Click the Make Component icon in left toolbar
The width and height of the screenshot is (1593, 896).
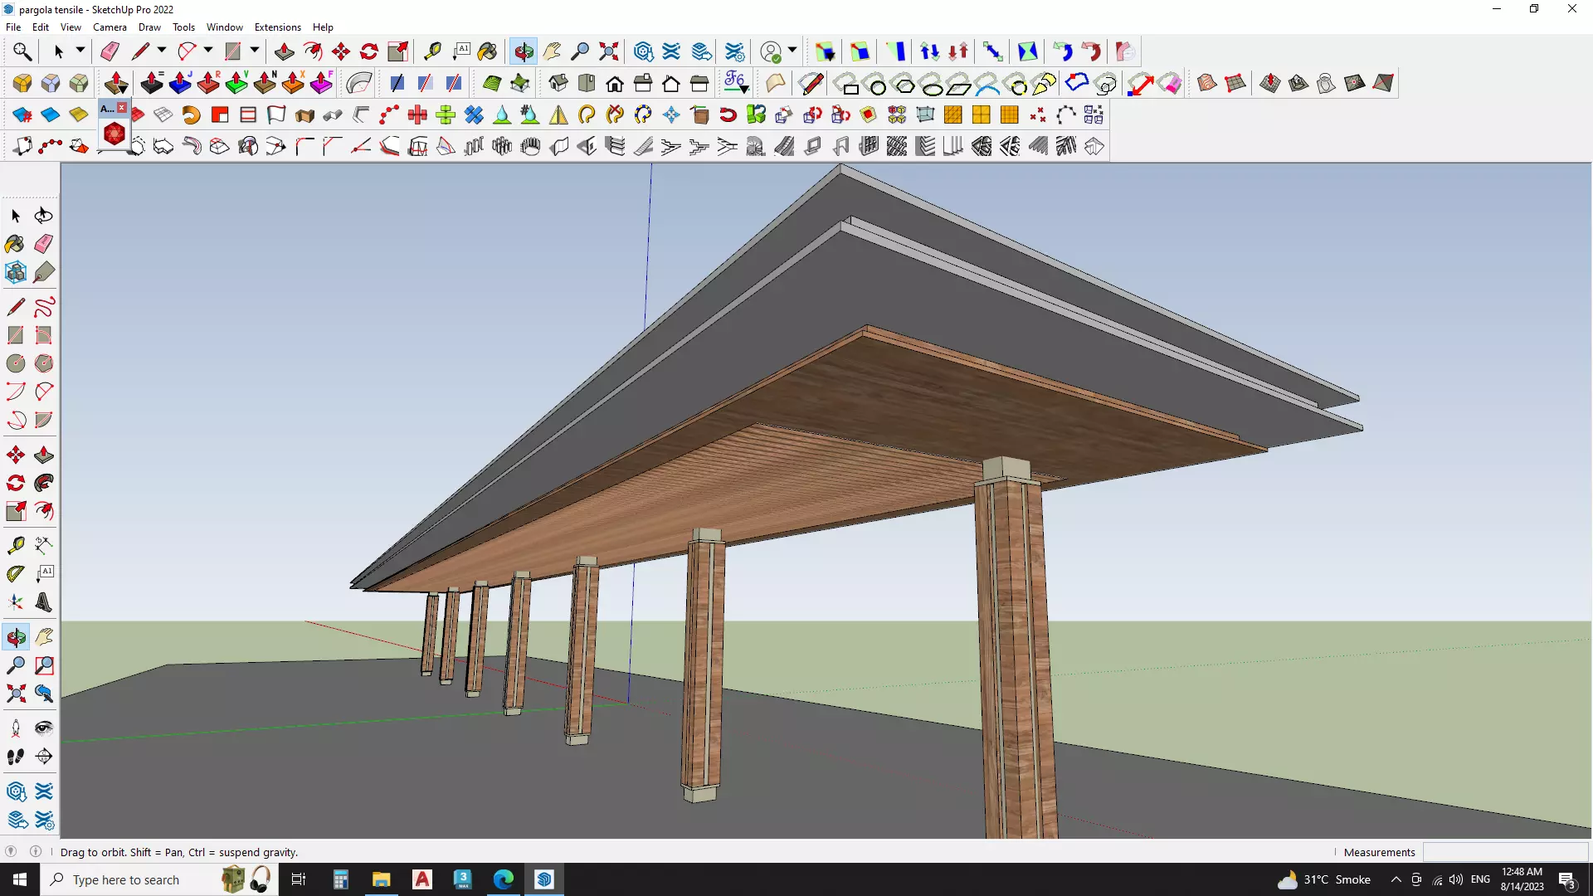point(16,272)
